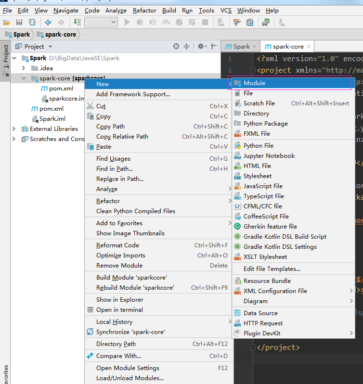Click the collapse all icon in Project panel
The image size is (363, 384).
187,47
